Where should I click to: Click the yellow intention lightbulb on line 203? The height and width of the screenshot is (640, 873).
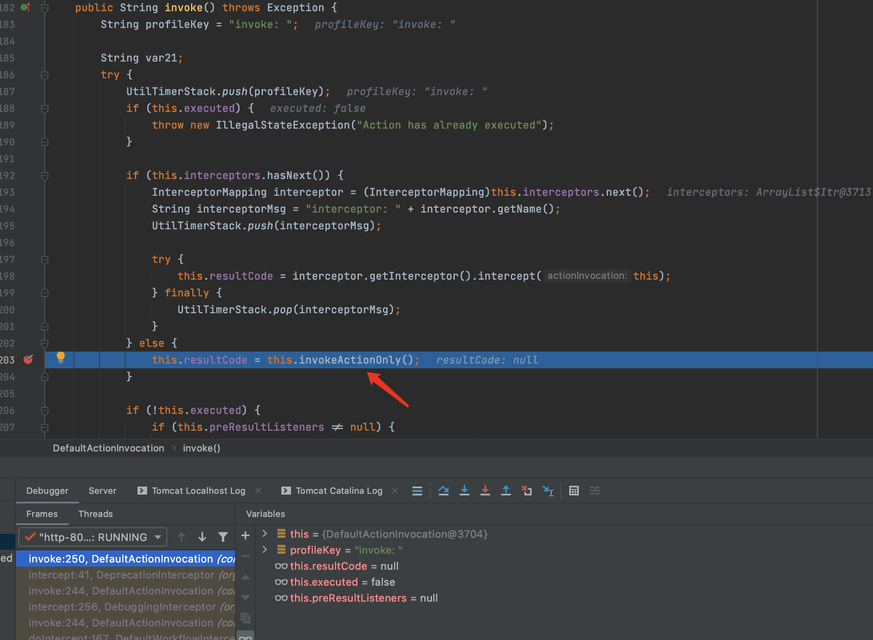[x=60, y=357]
